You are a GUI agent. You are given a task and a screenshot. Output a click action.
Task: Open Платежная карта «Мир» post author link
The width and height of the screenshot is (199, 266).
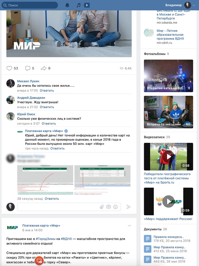coord(41,226)
